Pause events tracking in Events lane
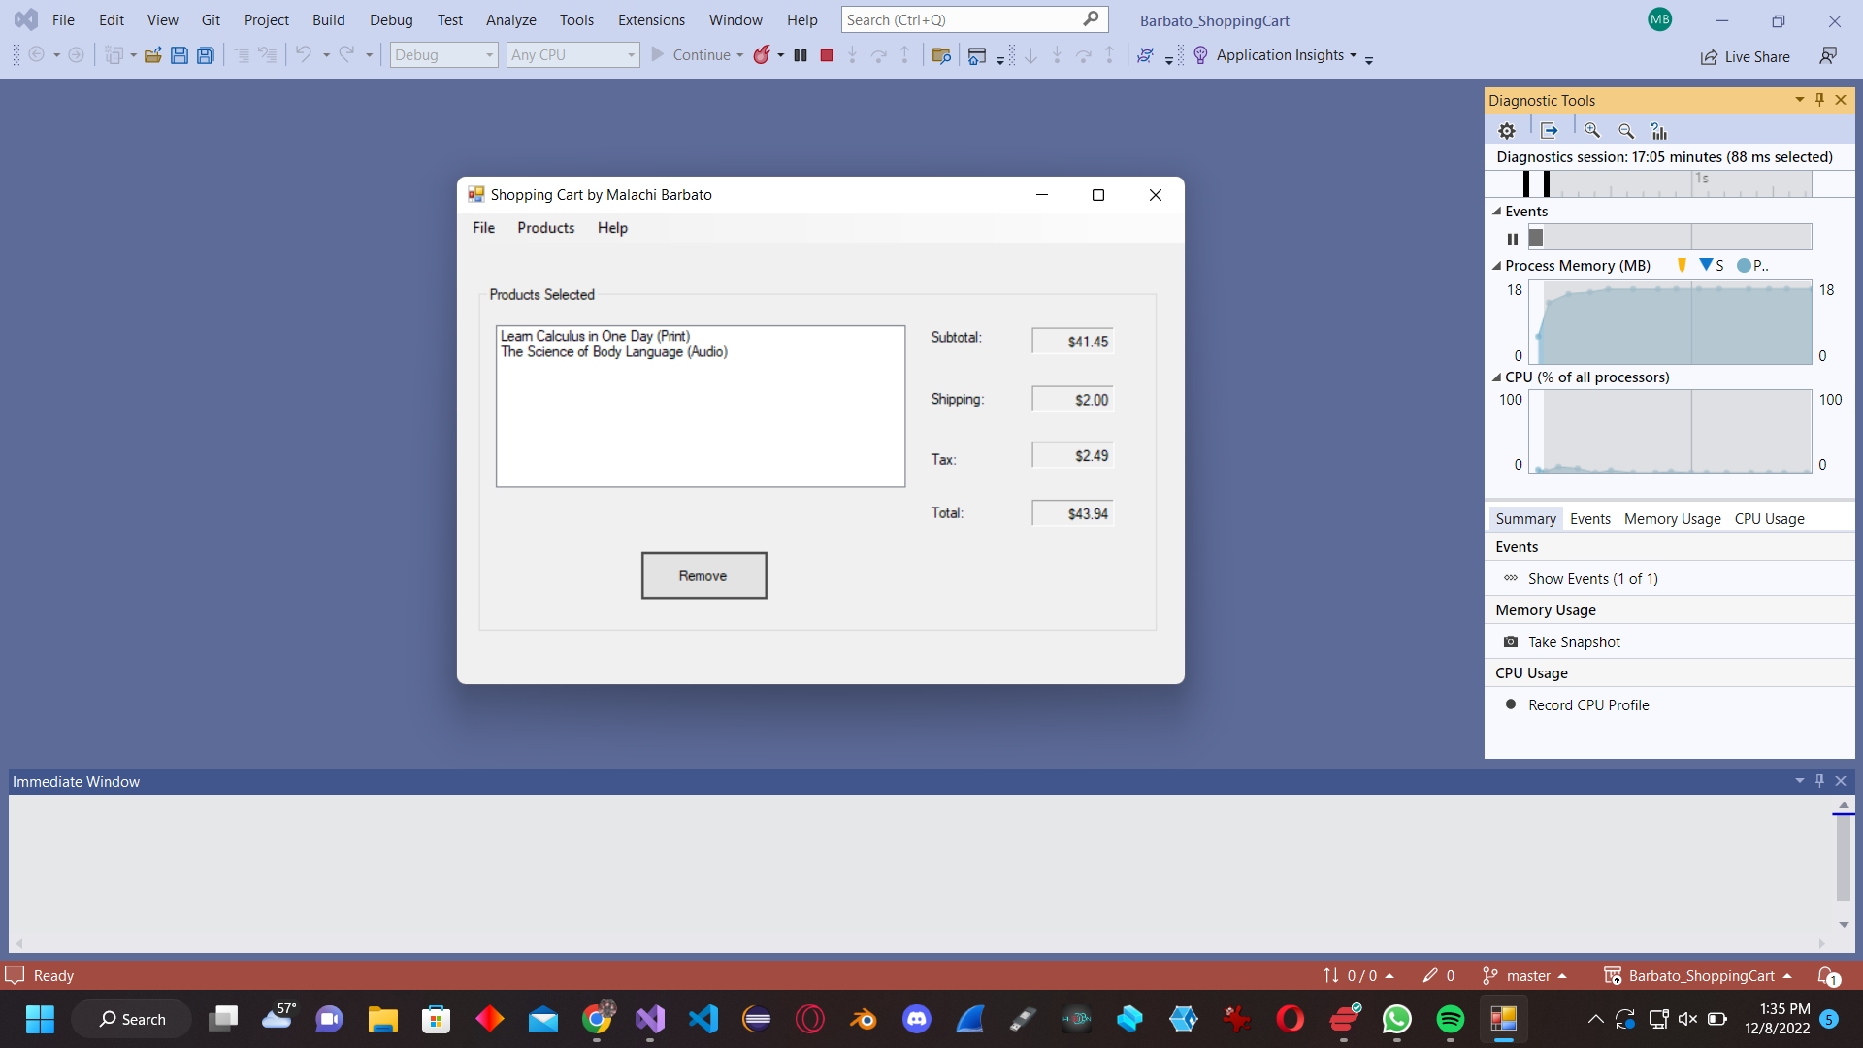 [x=1513, y=239]
